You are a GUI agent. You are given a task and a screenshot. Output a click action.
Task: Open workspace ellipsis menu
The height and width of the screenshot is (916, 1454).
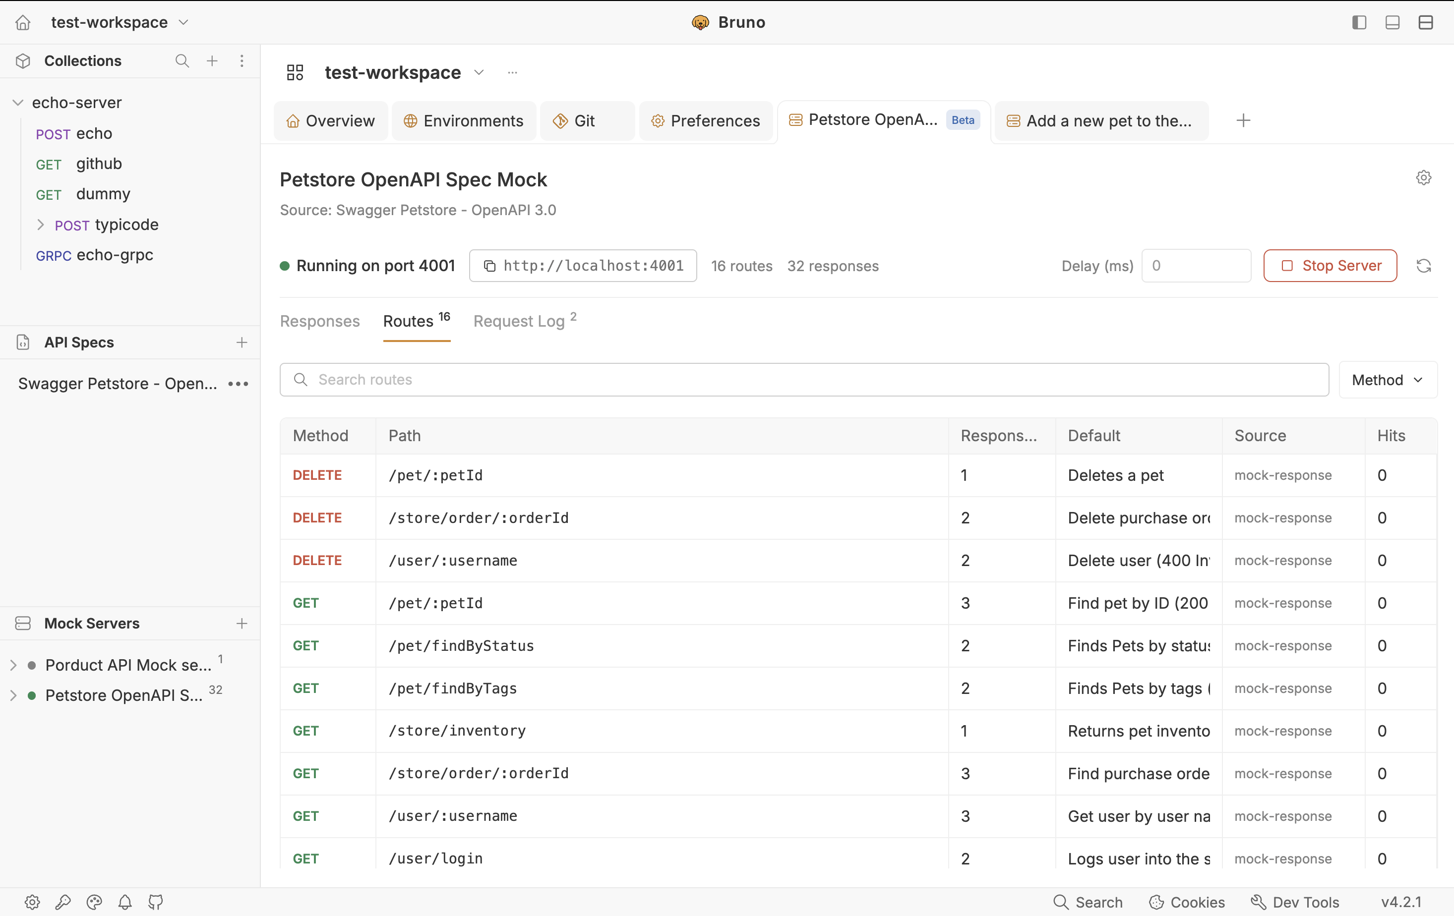click(x=512, y=72)
